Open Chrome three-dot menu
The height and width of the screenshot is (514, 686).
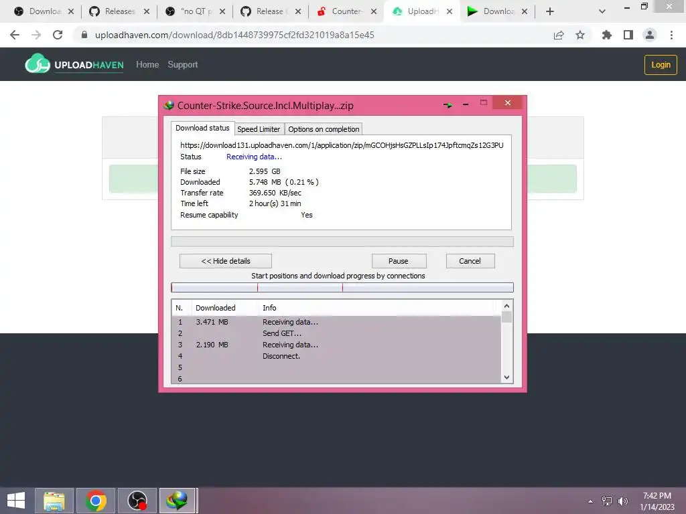pos(671,35)
